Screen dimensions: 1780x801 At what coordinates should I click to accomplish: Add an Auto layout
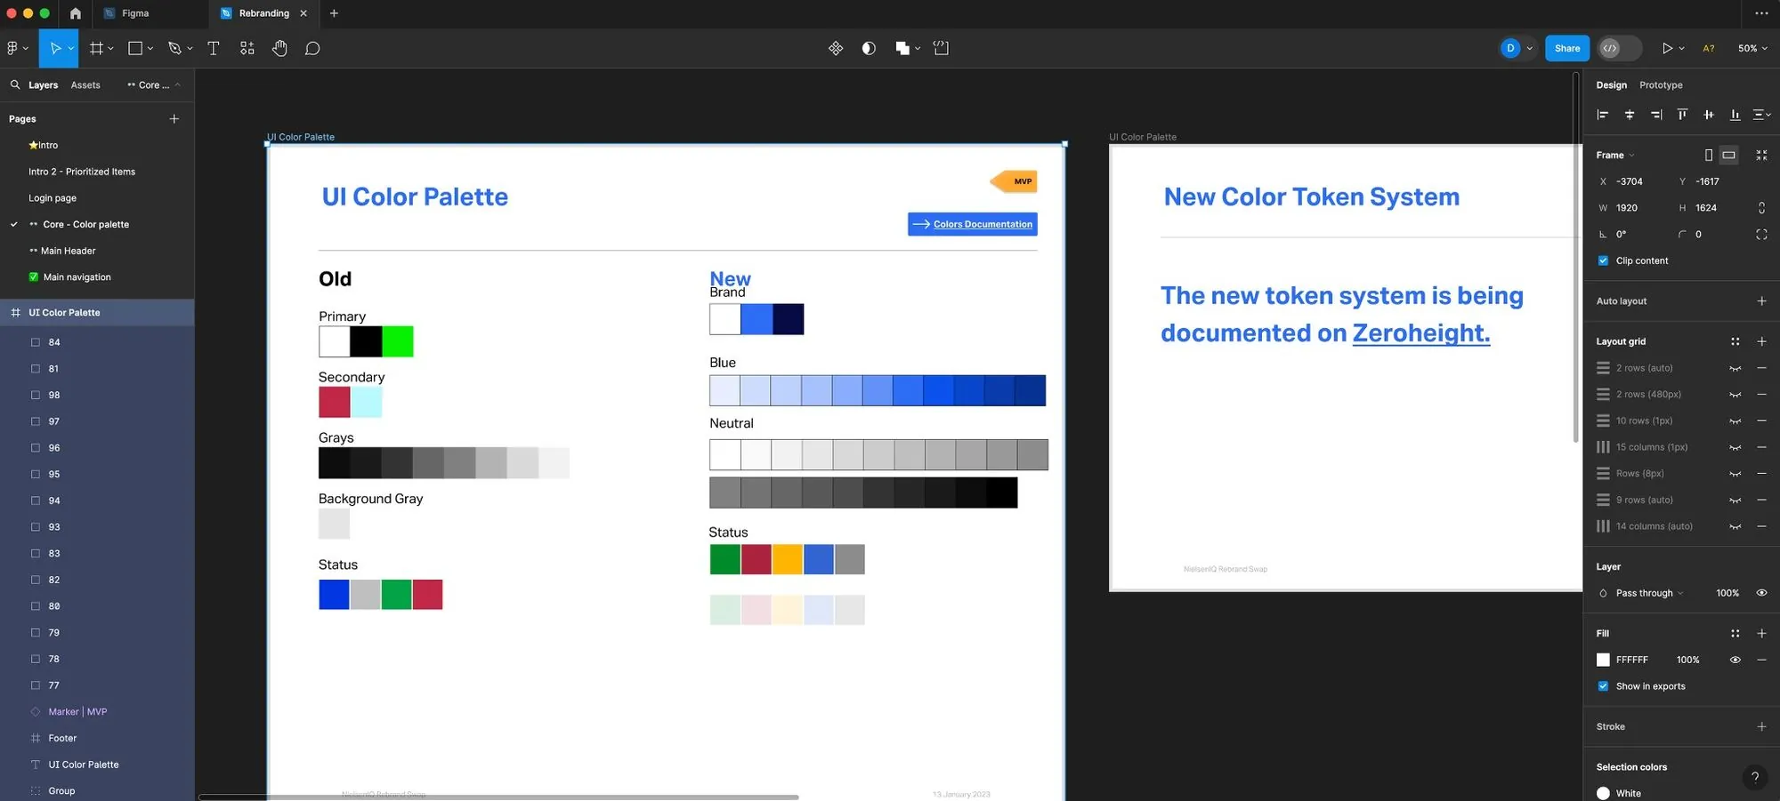[1761, 301]
